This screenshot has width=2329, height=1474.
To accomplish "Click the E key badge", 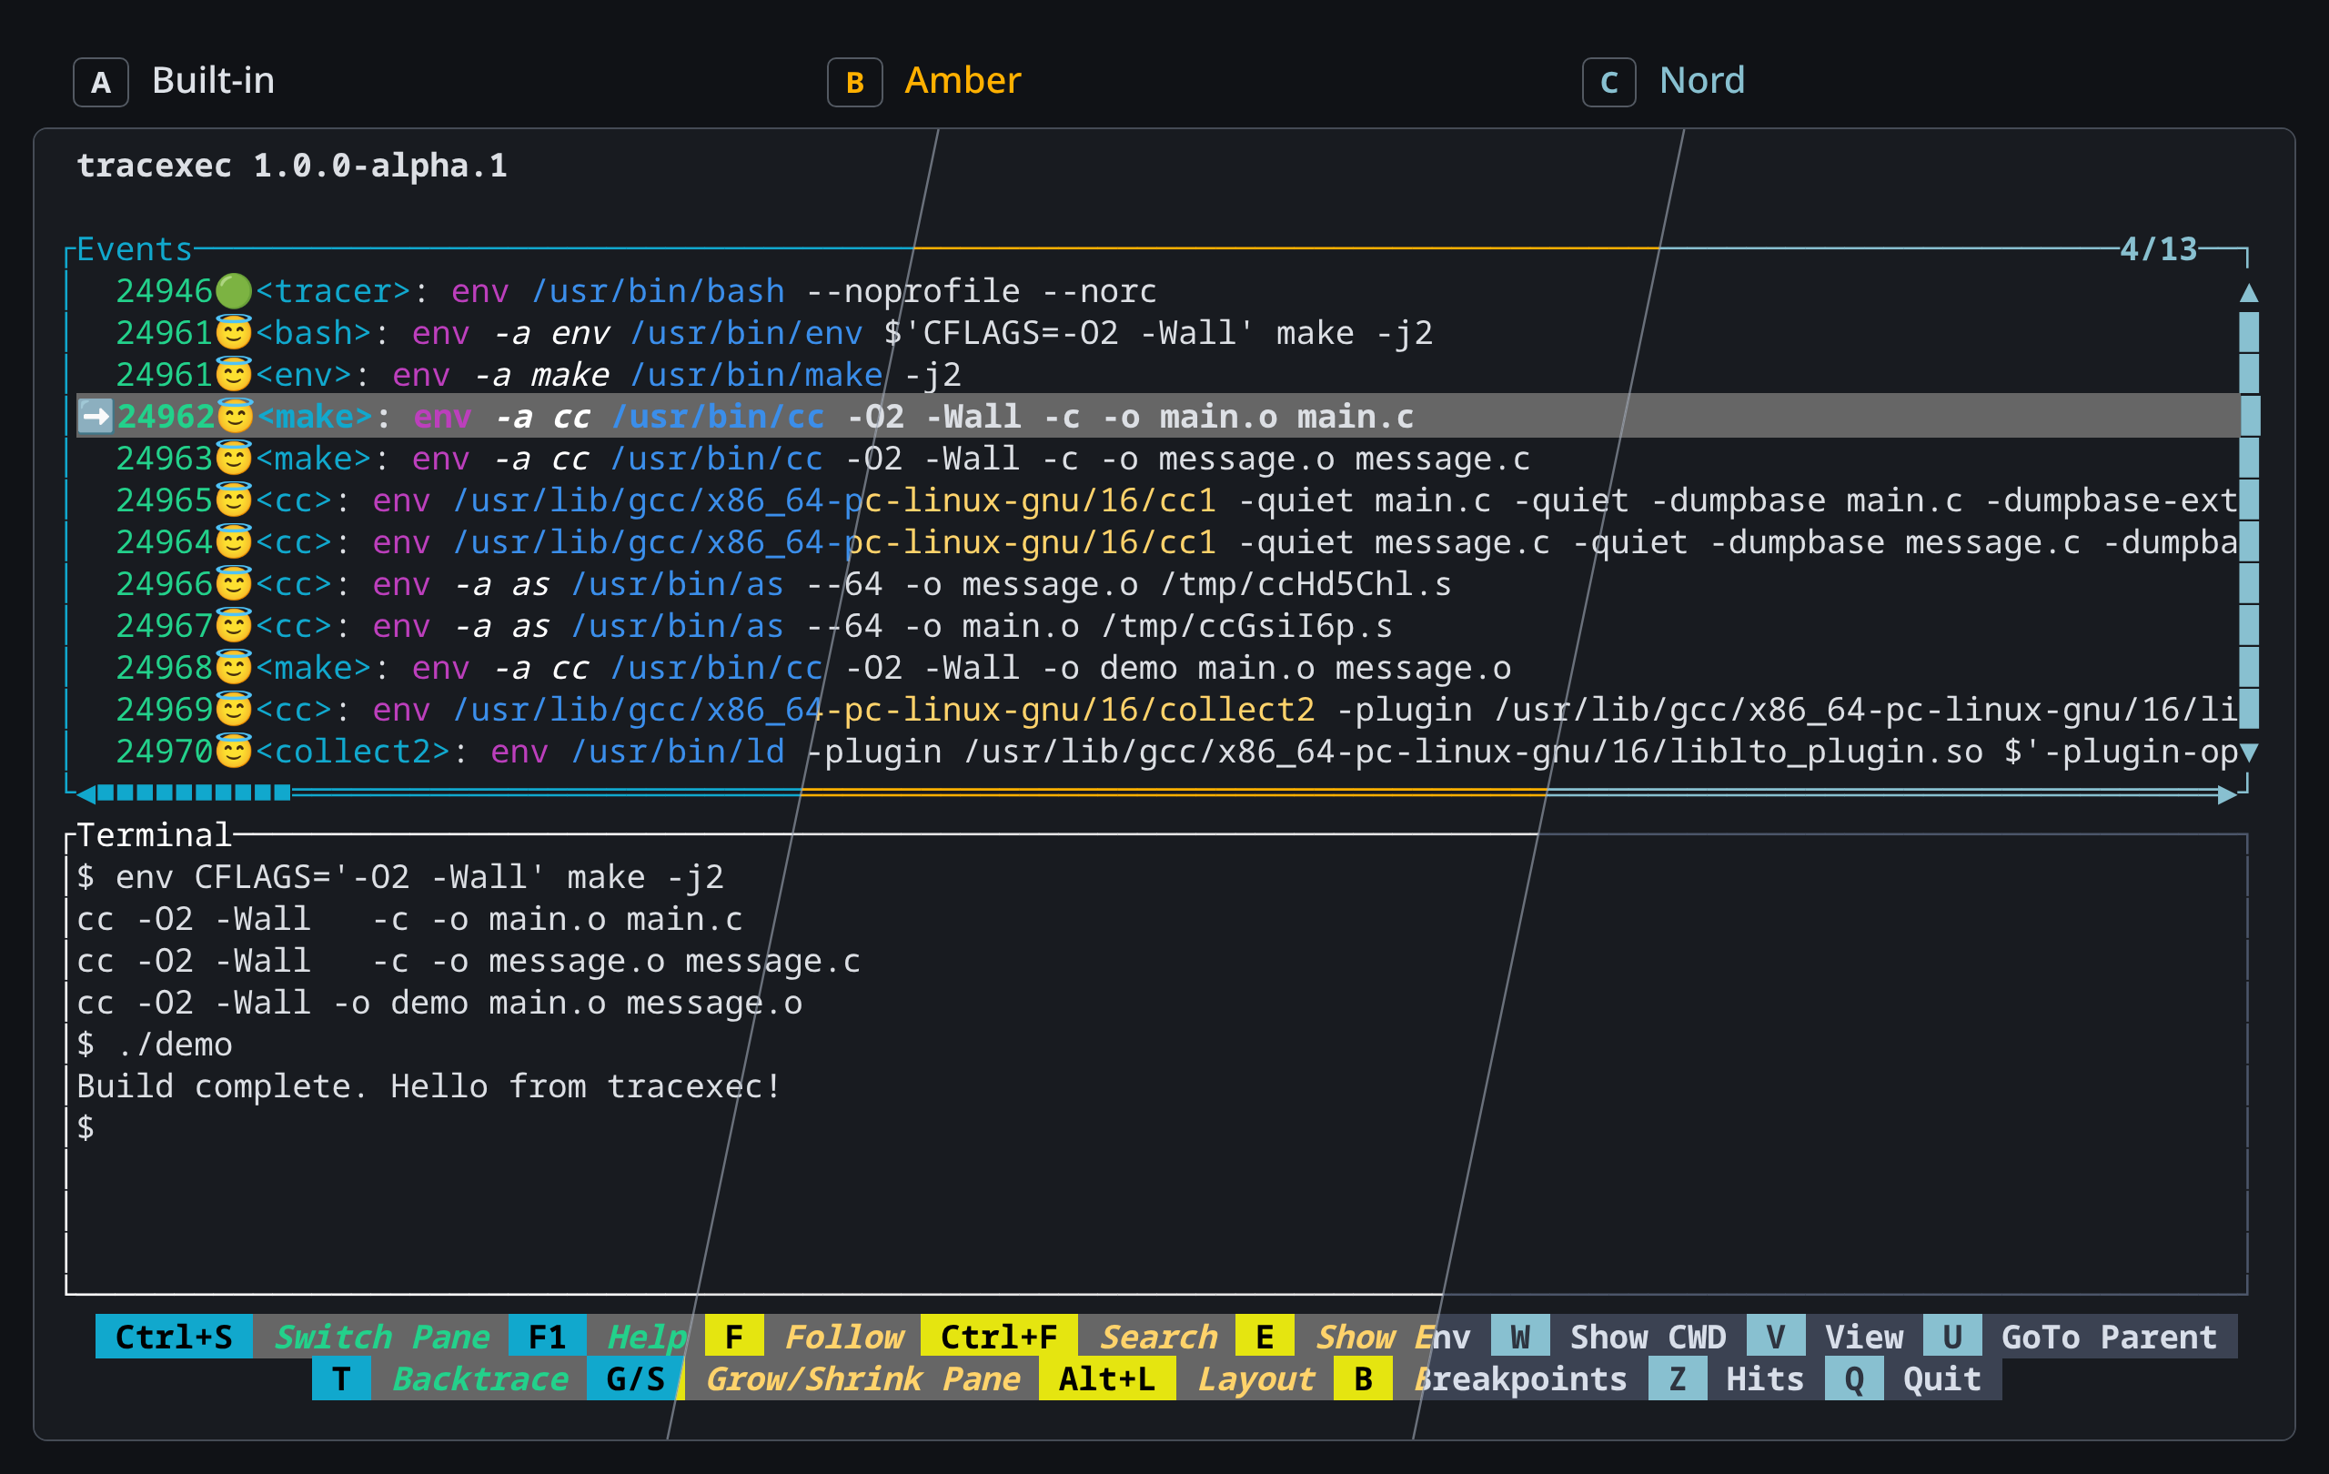I will (x=1265, y=1337).
